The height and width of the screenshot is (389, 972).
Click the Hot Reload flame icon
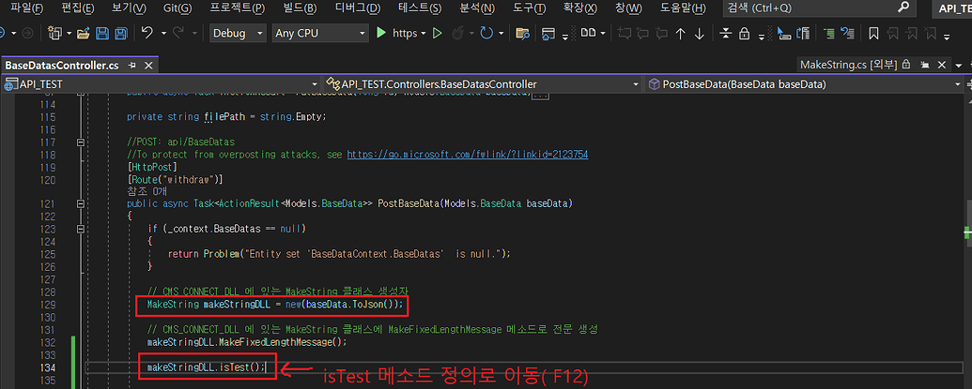[457, 34]
